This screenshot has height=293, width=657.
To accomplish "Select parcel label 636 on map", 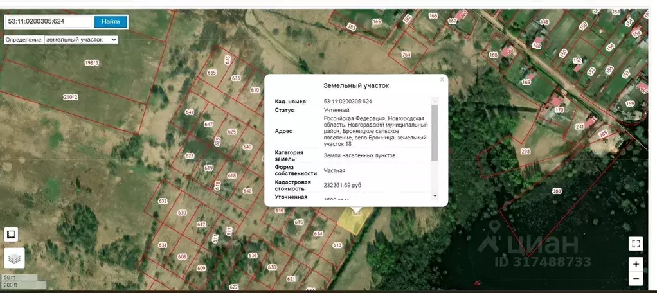I will click(x=252, y=255).
